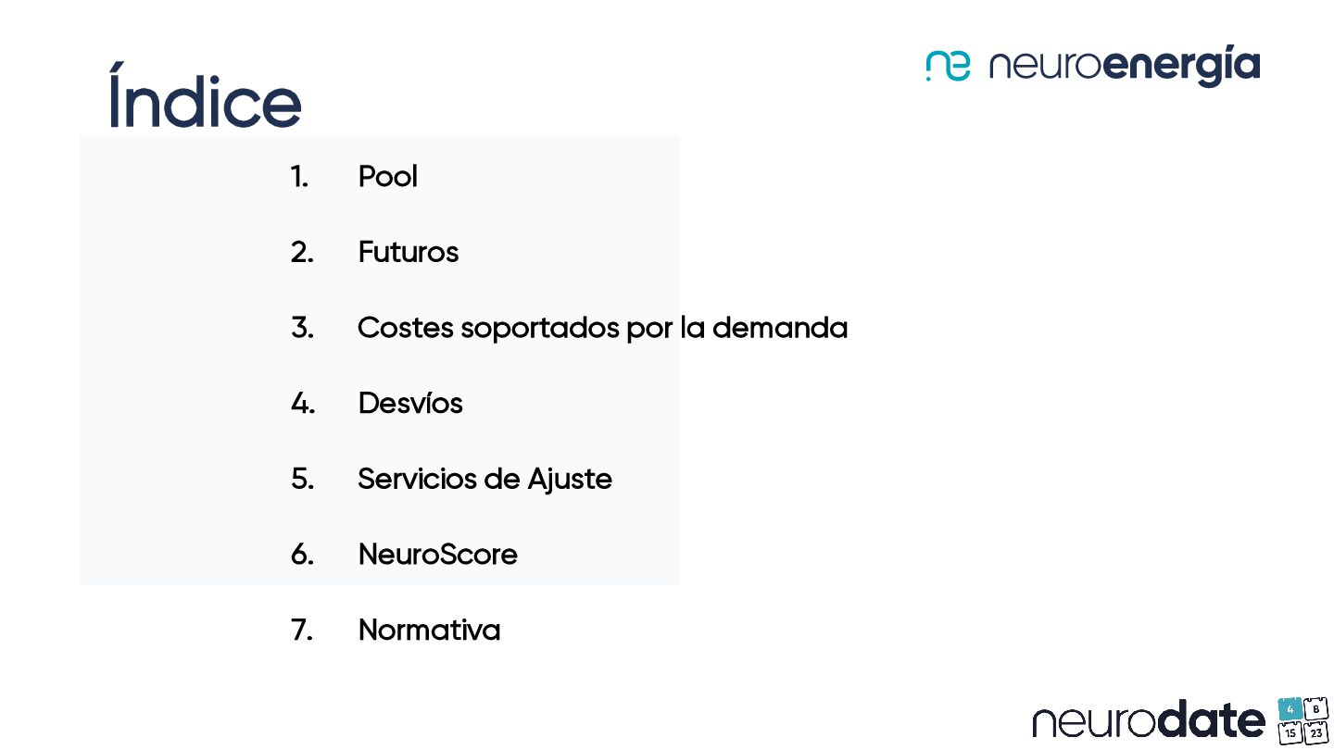Click the teal "ne" logo icon
Screen dimensions: 1334x750
948,66
